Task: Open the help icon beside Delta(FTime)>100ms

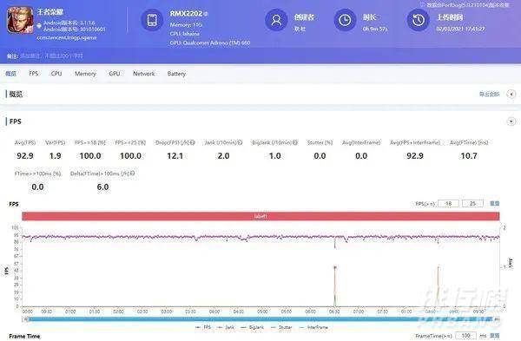Action: click(x=133, y=174)
